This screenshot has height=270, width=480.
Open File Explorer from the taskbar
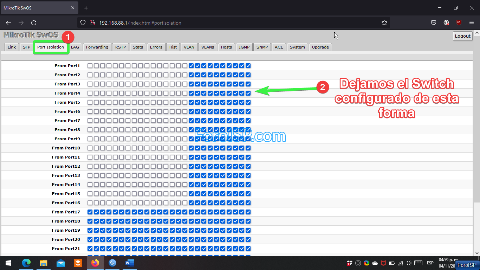(44, 263)
